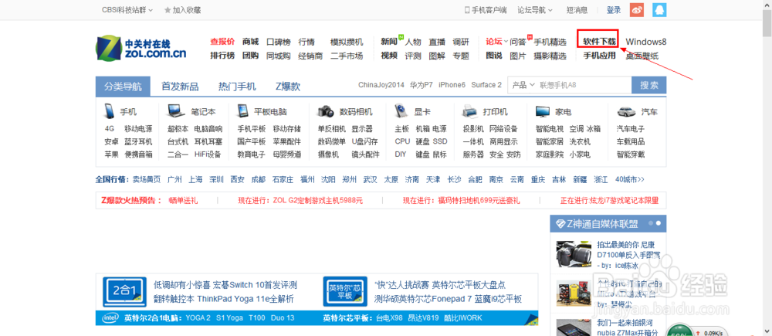
Task: Open the 超极本 subcategory link
Action: tap(178, 129)
